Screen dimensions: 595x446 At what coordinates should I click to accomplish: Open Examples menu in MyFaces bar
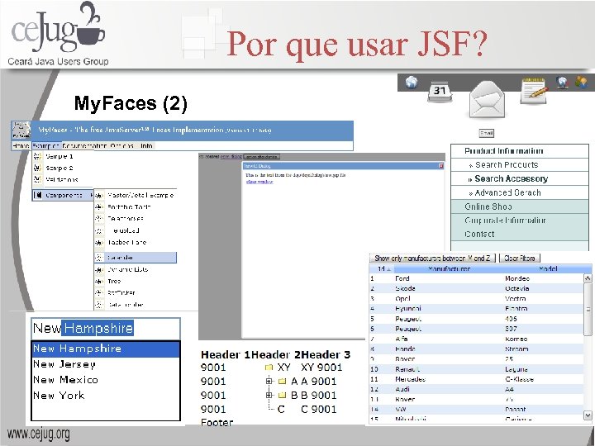tap(46, 145)
